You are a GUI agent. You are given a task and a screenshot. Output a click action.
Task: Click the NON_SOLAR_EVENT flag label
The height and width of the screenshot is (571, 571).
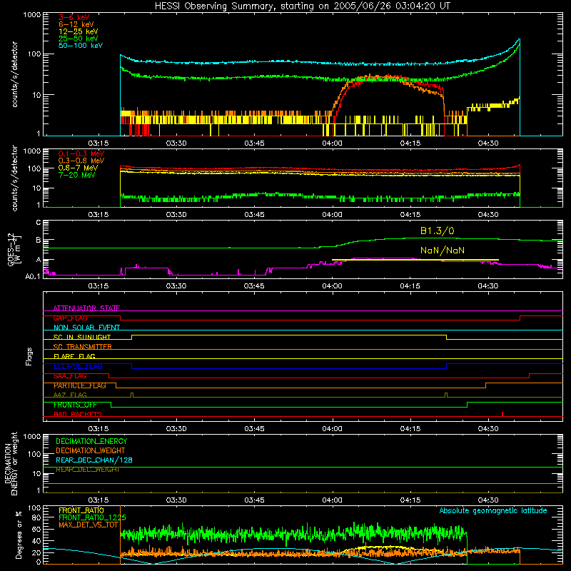pos(86,328)
